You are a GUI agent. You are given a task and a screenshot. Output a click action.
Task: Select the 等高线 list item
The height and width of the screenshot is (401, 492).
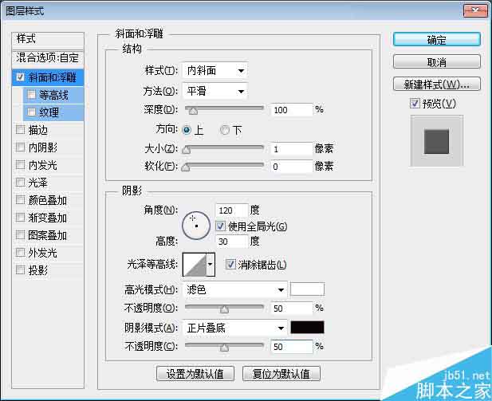[x=53, y=95]
